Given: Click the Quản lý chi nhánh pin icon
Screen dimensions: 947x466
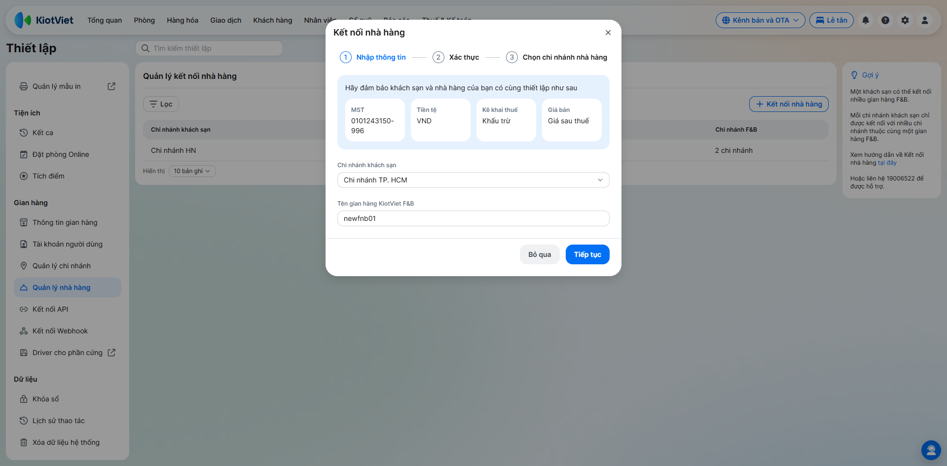Looking at the screenshot, I should click(24, 266).
